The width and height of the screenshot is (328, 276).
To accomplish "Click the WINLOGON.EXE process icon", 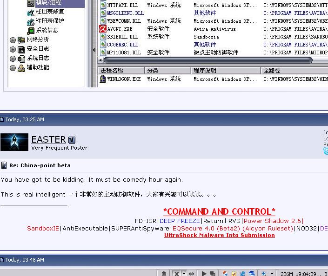I will (x=103, y=79).
